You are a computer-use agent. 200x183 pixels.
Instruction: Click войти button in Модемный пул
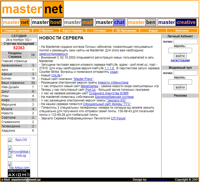click(180, 87)
